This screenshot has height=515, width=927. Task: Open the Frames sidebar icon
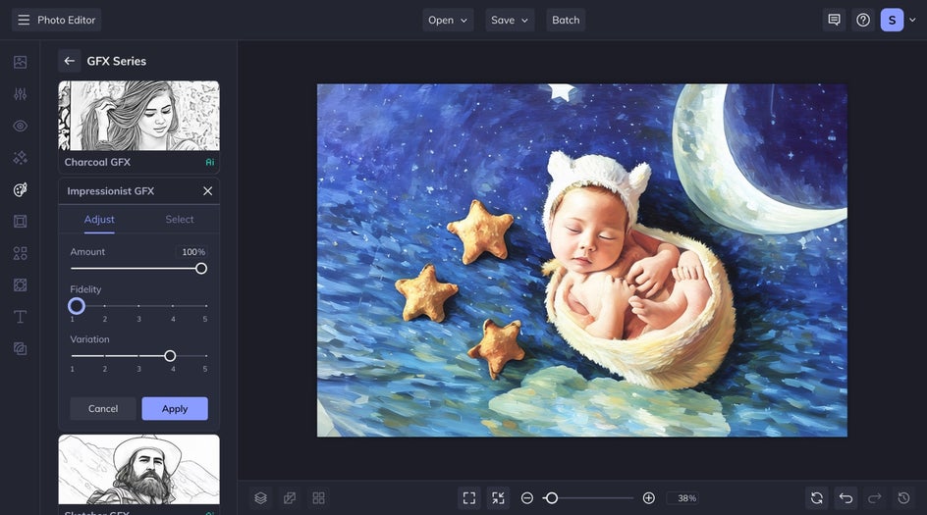click(20, 222)
